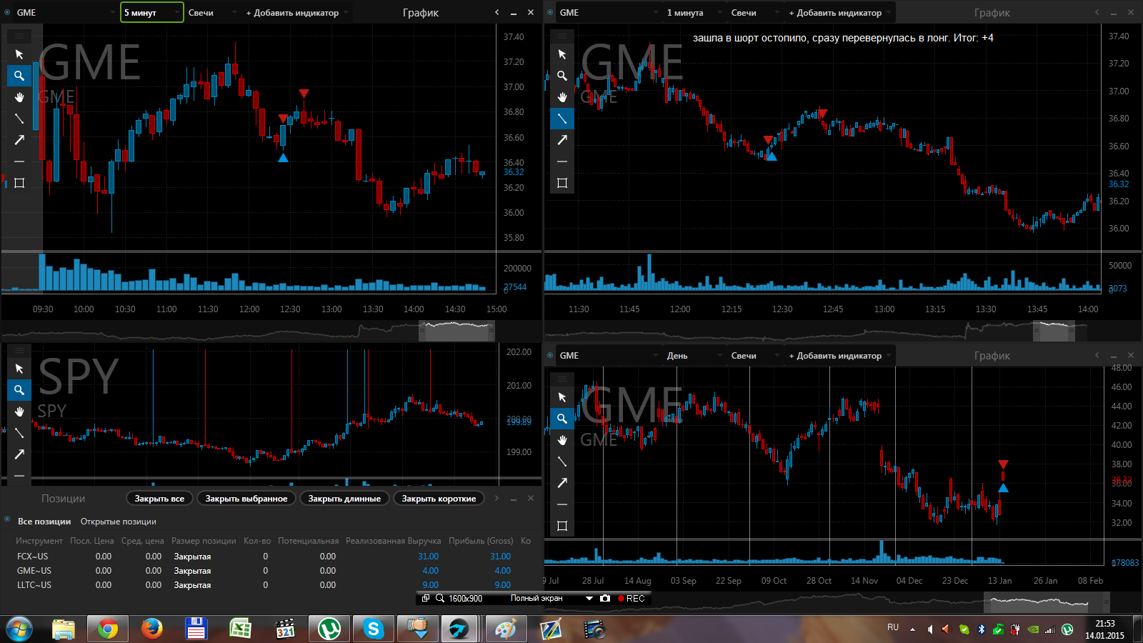1143x643 pixels.
Task: Select FCX~US position row
Action: [271, 556]
